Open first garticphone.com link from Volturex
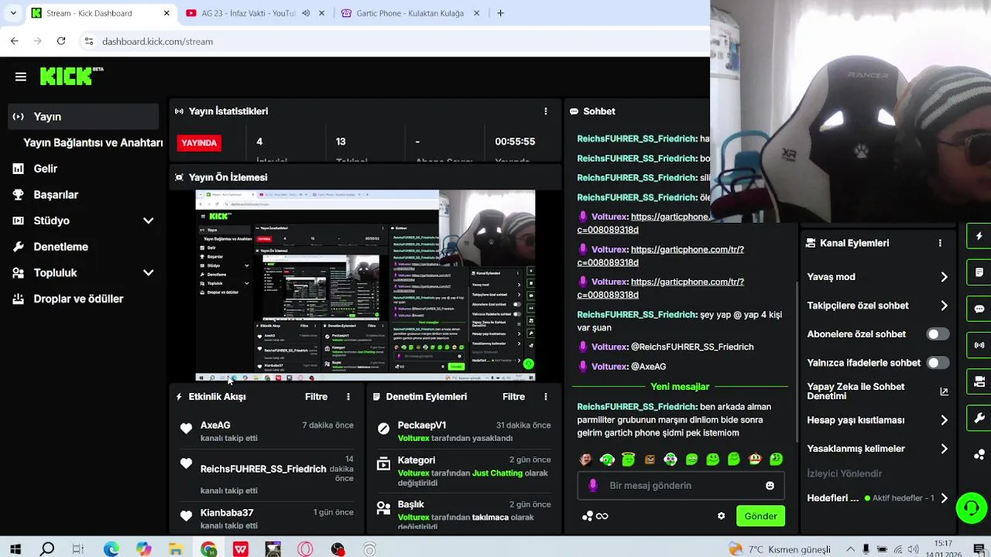This screenshot has height=557, width=991. pyautogui.click(x=660, y=223)
